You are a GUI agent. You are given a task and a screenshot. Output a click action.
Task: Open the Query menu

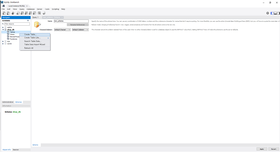(22, 9)
